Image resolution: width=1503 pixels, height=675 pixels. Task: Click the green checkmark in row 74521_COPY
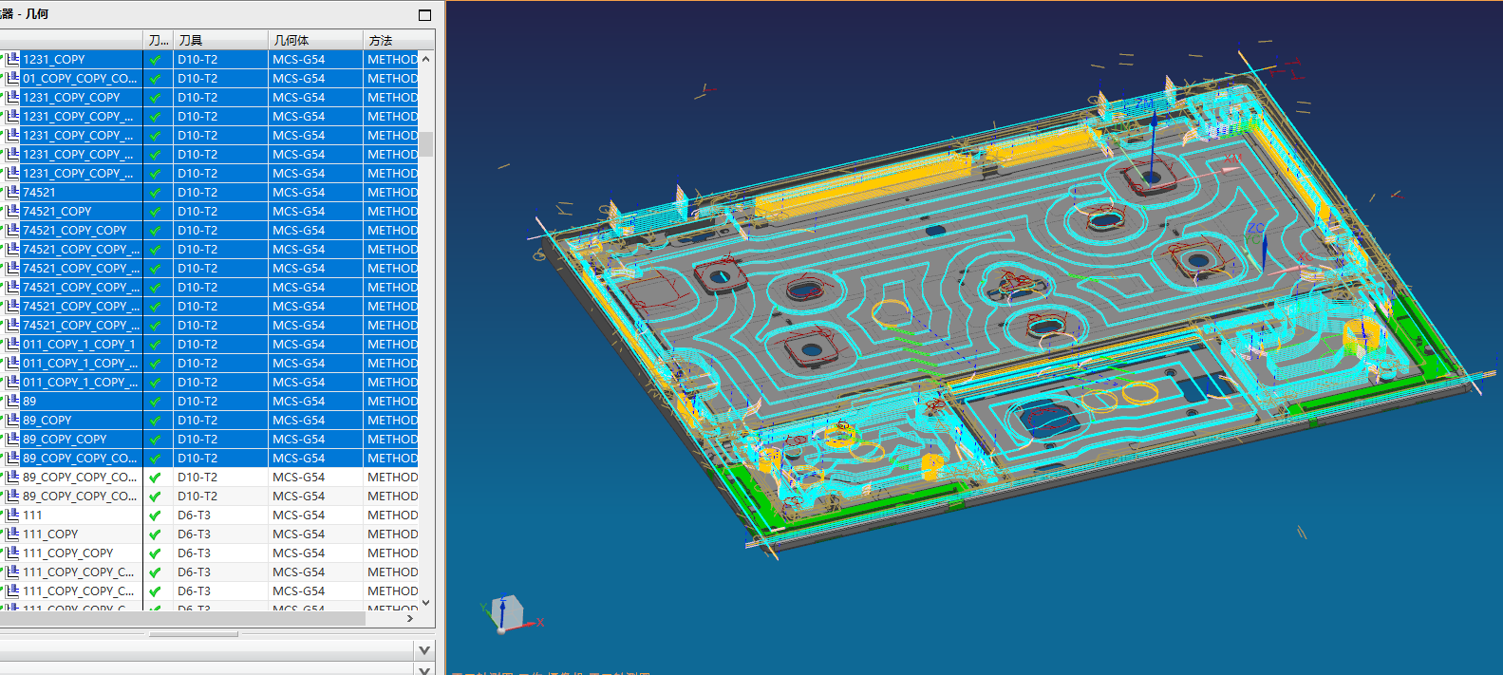pos(156,211)
